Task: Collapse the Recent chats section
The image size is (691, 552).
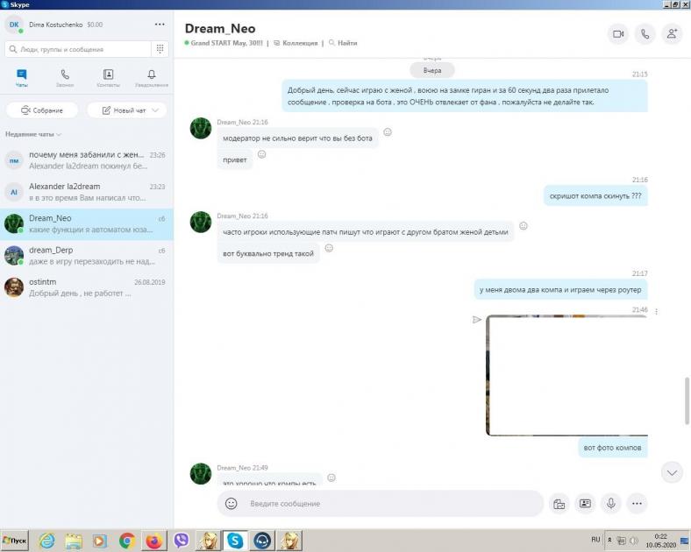Action: pyautogui.click(x=34, y=134)
